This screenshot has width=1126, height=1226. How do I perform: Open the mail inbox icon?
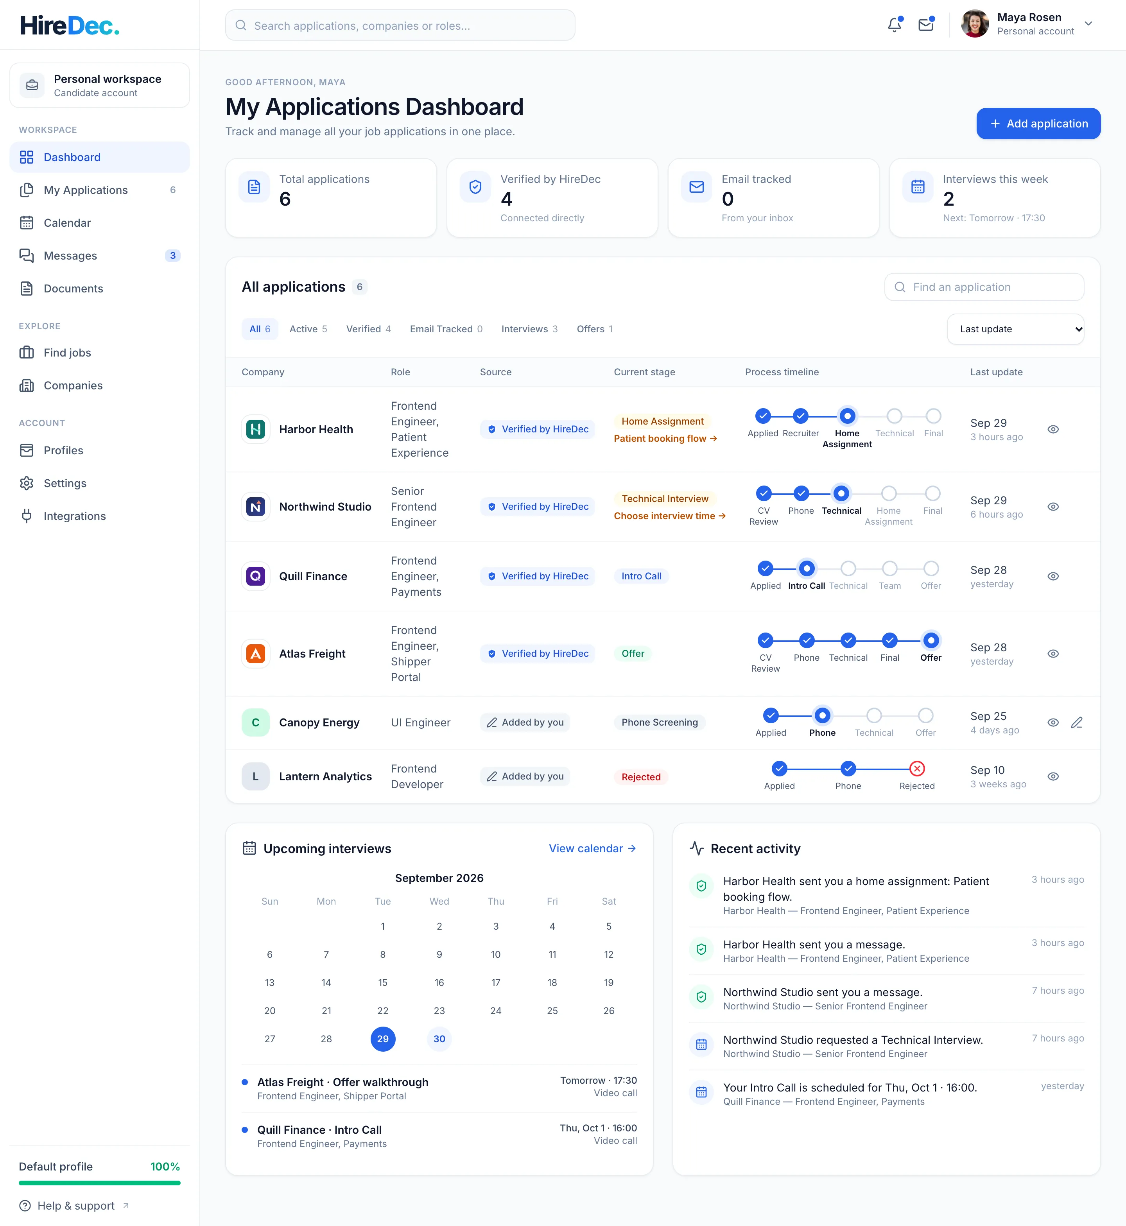(925, 25)
